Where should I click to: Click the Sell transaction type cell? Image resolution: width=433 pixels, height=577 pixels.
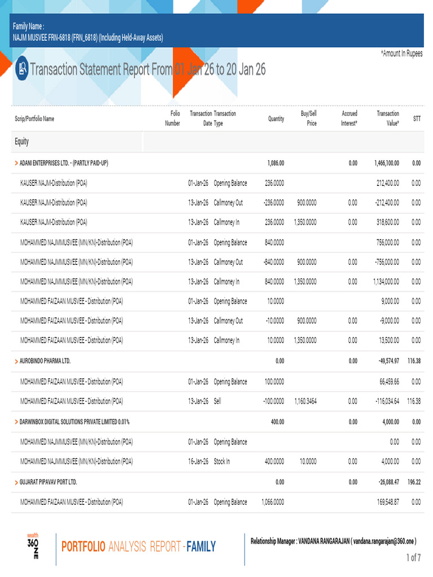pos(218,401)
